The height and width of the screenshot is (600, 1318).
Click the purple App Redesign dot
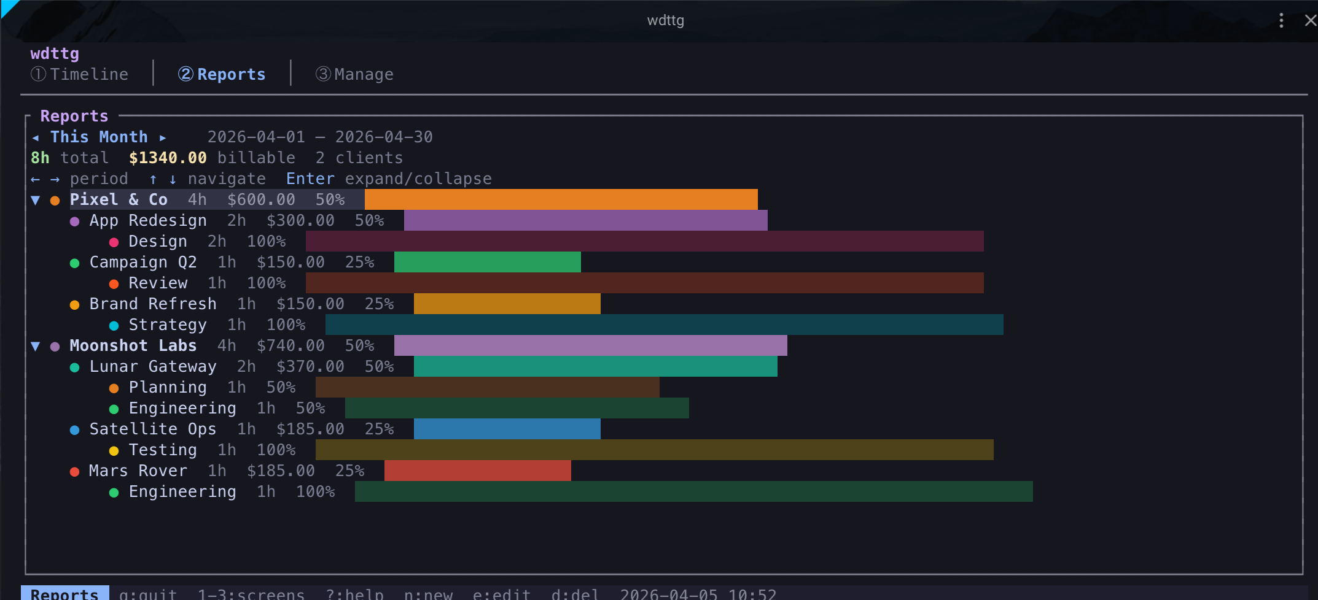click(x=74, y=221)
